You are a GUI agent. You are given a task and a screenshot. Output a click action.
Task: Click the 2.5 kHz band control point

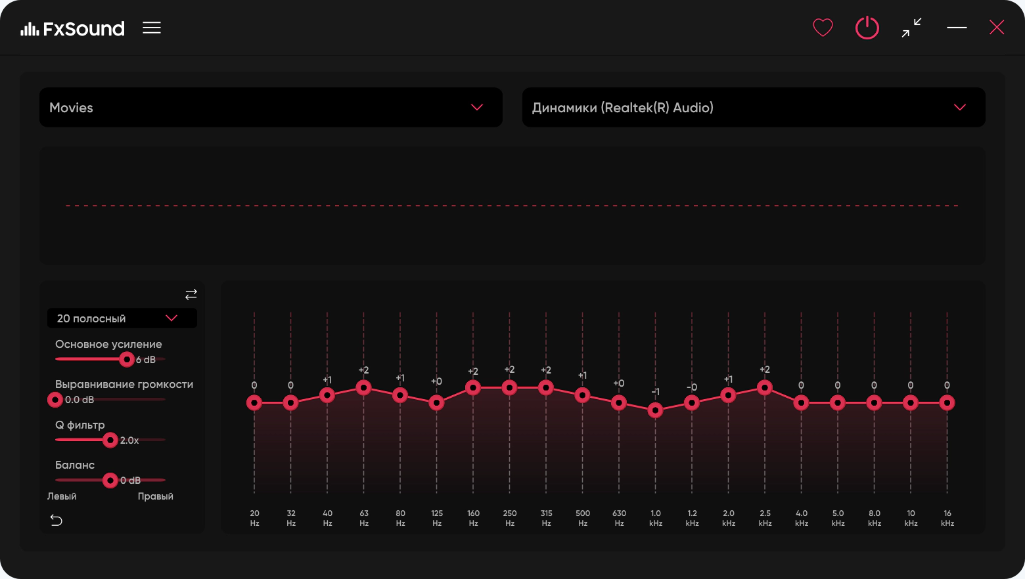764,388
